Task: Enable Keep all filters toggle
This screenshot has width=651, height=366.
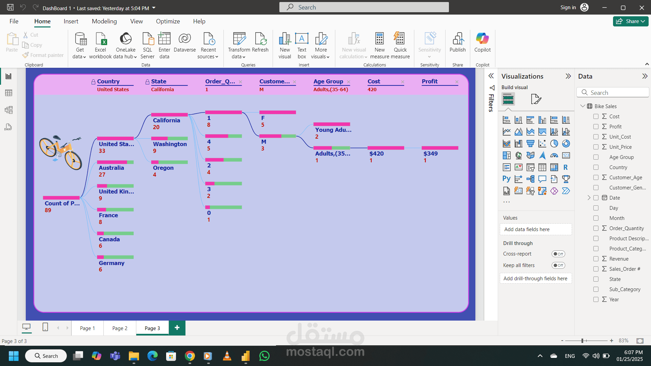Action: tap(558, 265)
